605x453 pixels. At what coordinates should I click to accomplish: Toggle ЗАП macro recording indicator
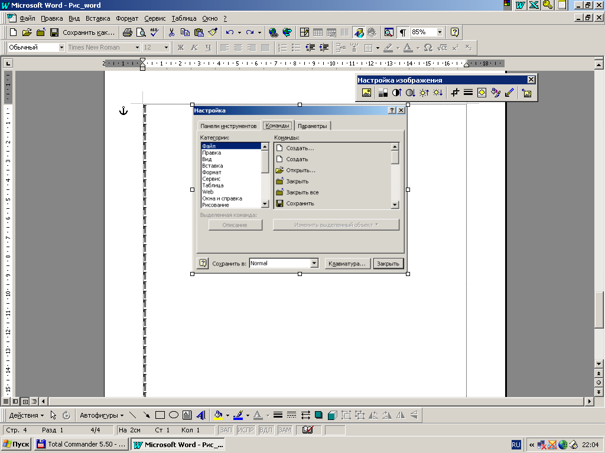(226, 430)
